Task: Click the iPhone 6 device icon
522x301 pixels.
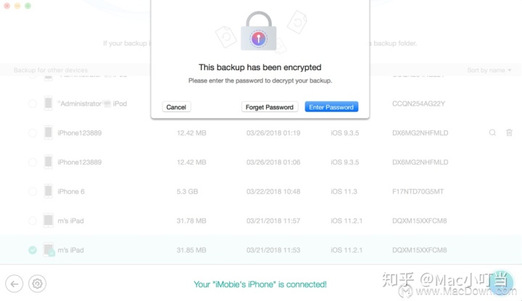Action: click(x=49, y=191)
